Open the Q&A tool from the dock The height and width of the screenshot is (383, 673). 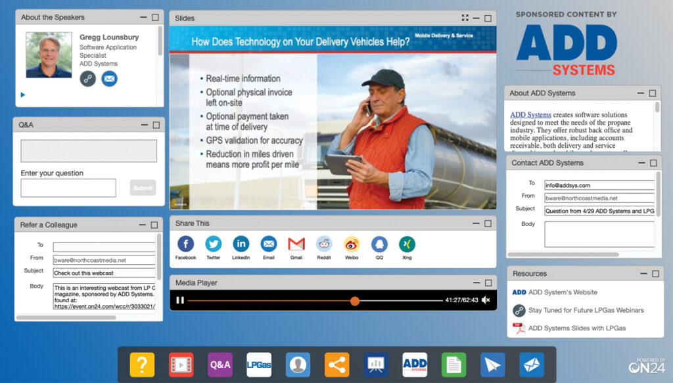(x=220, y=364)
